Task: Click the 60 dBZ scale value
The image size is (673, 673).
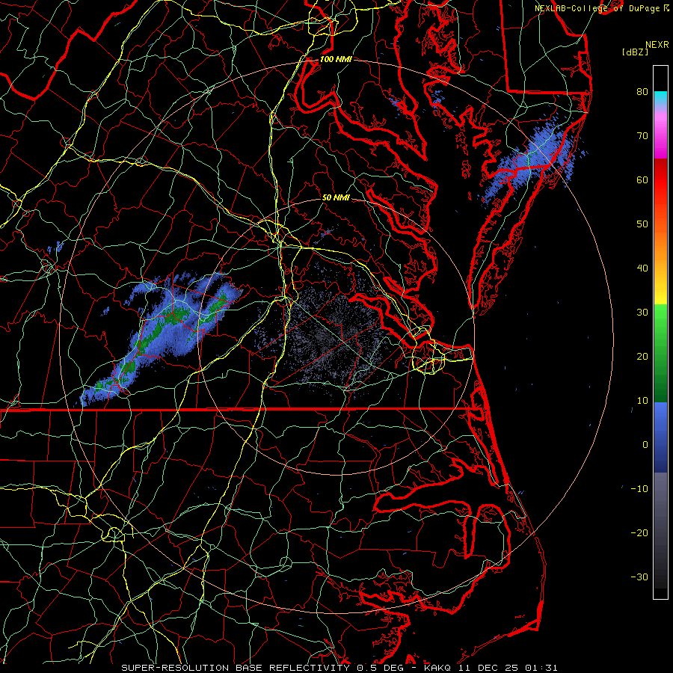Action: coord(642,179)
